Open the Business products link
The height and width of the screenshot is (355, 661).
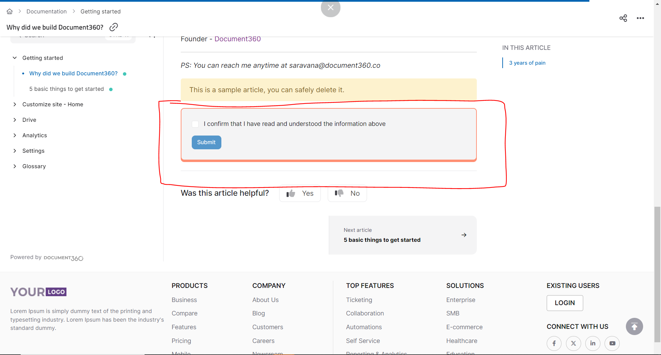point(184,300)
